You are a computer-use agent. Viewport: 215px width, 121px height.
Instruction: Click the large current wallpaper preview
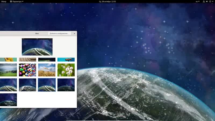pyautogui.click(x=37, y=47)
